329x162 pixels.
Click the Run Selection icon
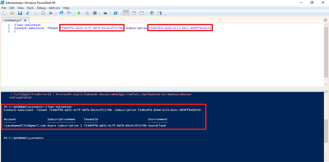(87, 13)
